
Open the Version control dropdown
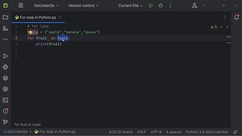tap(83, 6)
